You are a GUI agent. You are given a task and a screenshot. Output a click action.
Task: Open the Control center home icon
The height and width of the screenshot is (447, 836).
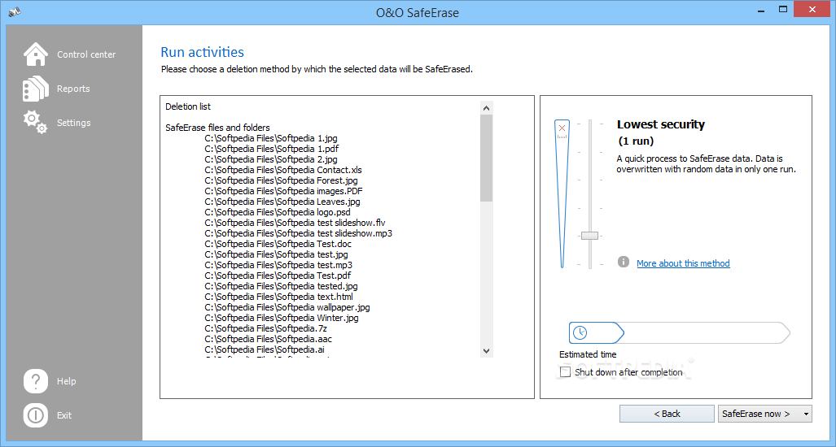[36, 54]
